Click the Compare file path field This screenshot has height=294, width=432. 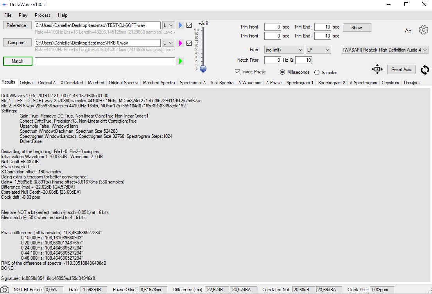[97, 43]
